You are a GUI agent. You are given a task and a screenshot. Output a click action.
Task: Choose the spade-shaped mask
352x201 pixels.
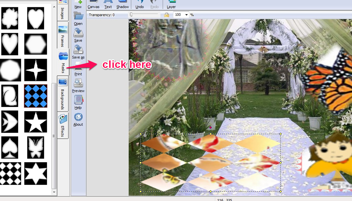(x=10, y=148)
